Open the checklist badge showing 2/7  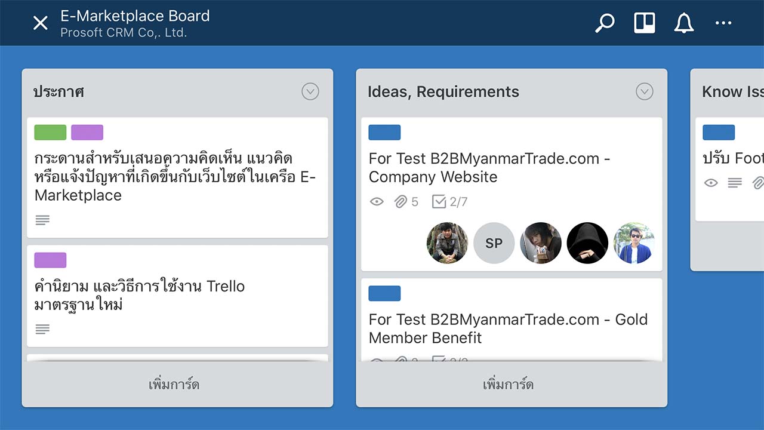(x=449, y=201)
